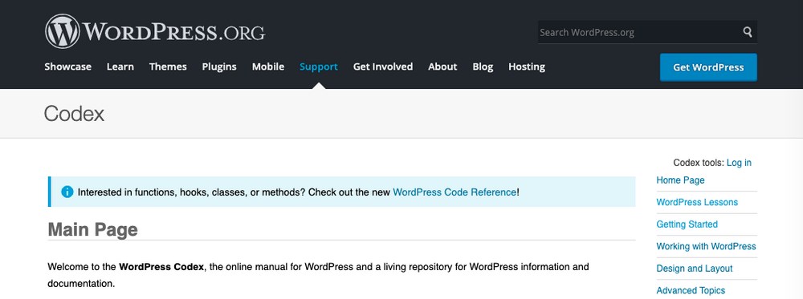Screen dimensions: 803x299
Task: Click the search magnifier icon
Action: [747, 32]
